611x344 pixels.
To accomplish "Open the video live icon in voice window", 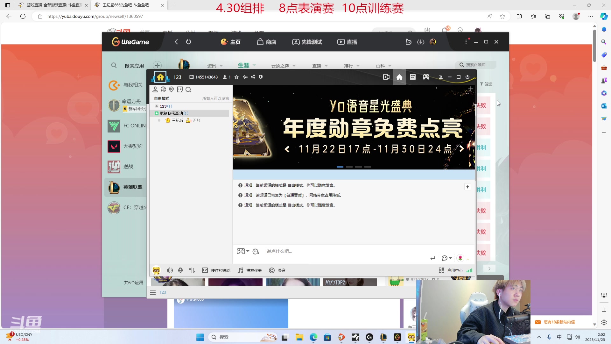I will (x=386, y=77).
